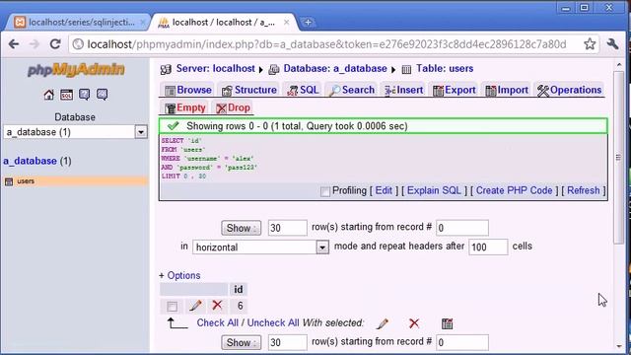Click the scrollbar down arrow
Viewport: 631px width, 355px height.
tap(618, 346)
